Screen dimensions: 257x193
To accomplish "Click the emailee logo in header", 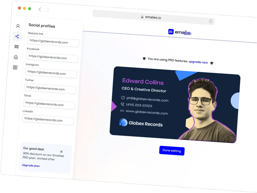I will point(180,32).
